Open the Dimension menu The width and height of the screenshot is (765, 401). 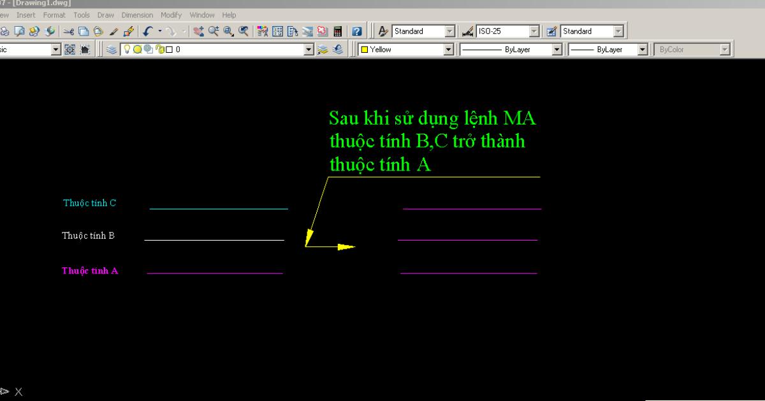(137, 15)
